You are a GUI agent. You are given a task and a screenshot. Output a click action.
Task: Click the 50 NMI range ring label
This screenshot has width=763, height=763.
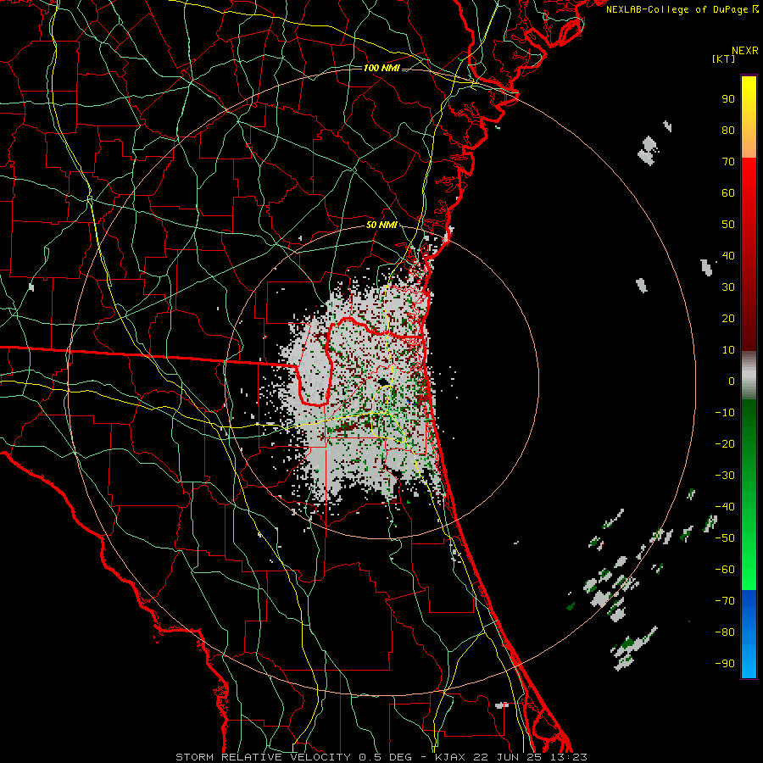tap(381, 225)
